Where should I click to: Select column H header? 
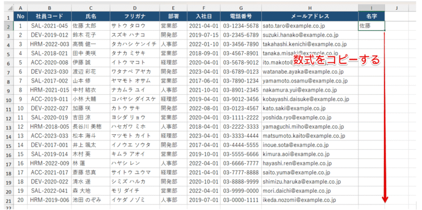pyautogui.click(x=310, y=8)
